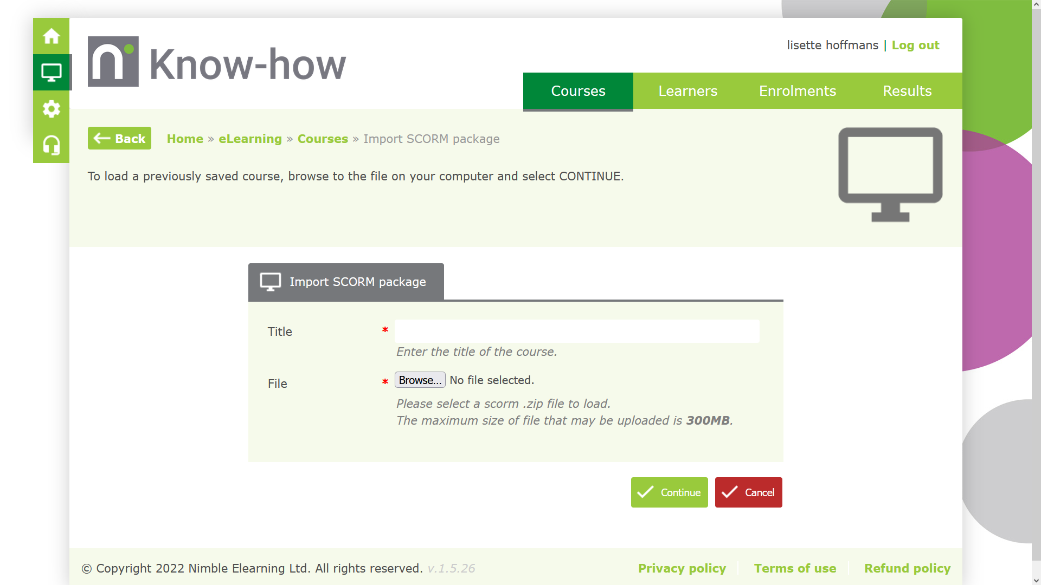
Task: Cancel the SCORM import
Action: tap(749, 492)
